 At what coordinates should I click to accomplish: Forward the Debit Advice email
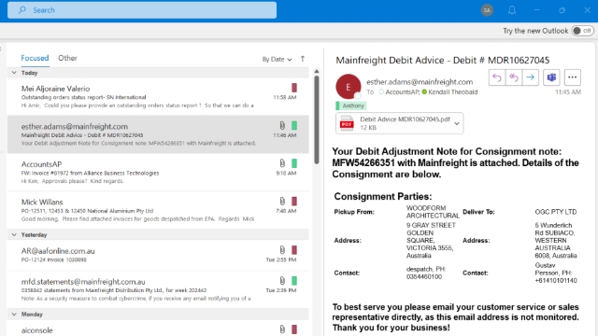(531, 77)
